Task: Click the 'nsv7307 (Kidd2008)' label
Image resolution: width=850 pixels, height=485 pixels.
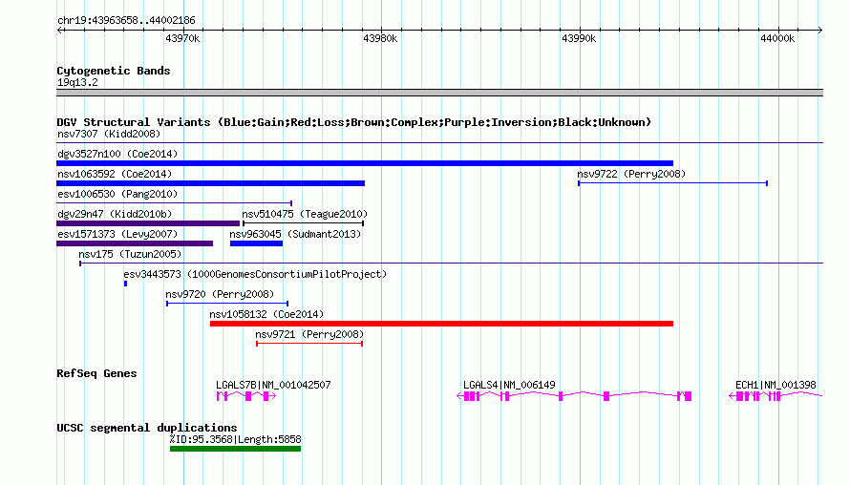Action: 109,134
